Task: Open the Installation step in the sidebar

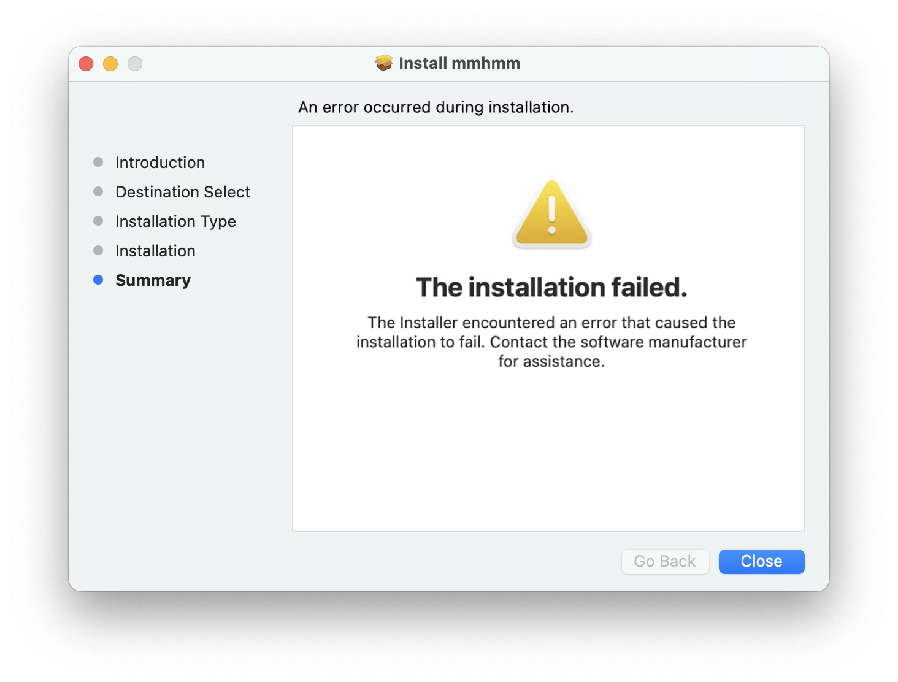Action: click(x=155, y=250)
